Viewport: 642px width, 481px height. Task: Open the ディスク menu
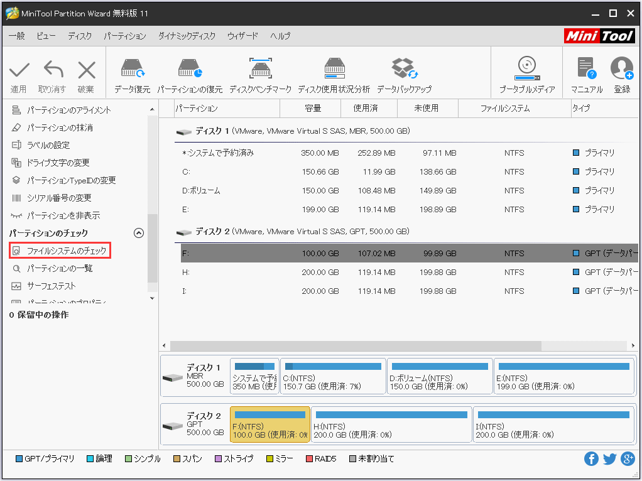(x=80, y=36)
